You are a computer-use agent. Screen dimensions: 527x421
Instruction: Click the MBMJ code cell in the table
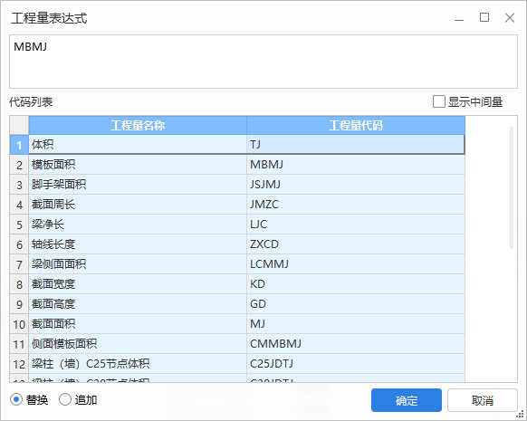click(x=356, y=165)
